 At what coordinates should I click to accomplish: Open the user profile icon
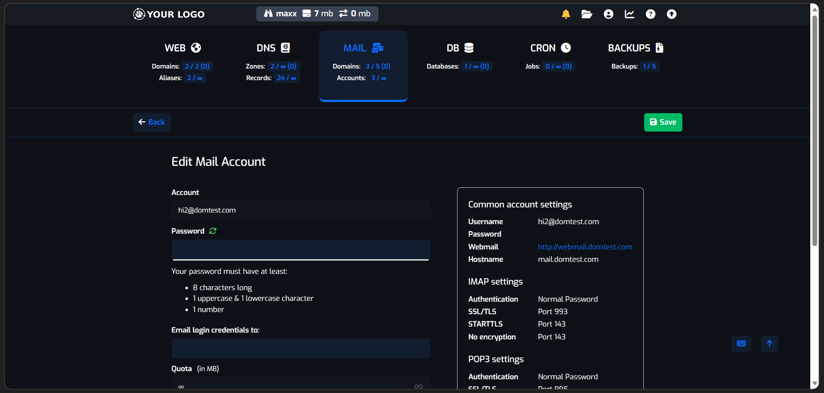pyautogui.click(x=608, y=14)
